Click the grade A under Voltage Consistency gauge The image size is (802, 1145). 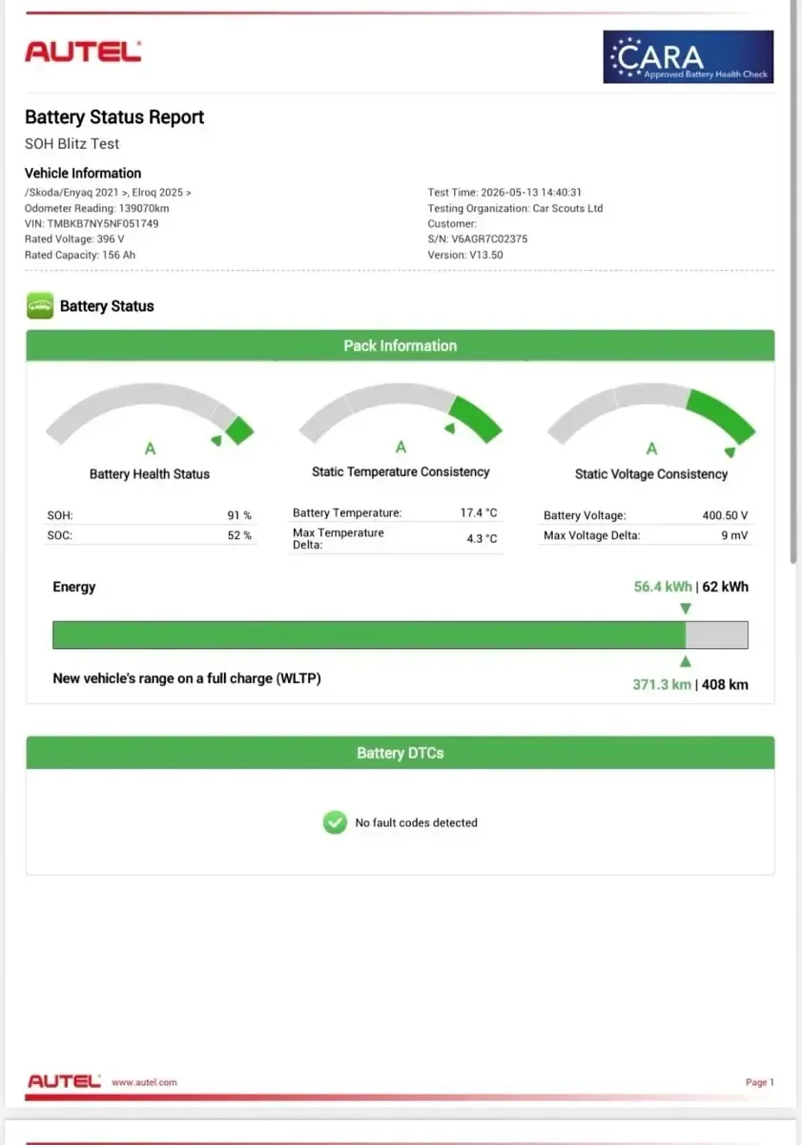651,448
